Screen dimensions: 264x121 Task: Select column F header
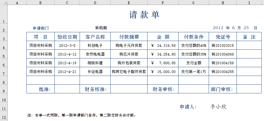(x=163, y=3)
